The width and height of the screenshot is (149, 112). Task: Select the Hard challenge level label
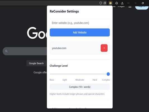tap(95, 80)
